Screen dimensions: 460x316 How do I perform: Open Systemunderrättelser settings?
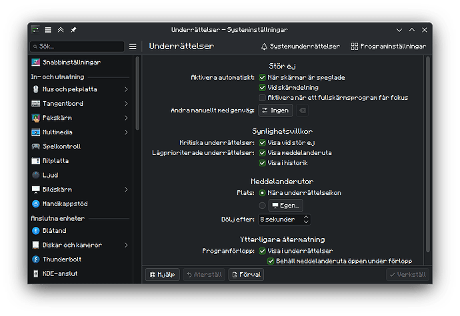click(301, 47)
